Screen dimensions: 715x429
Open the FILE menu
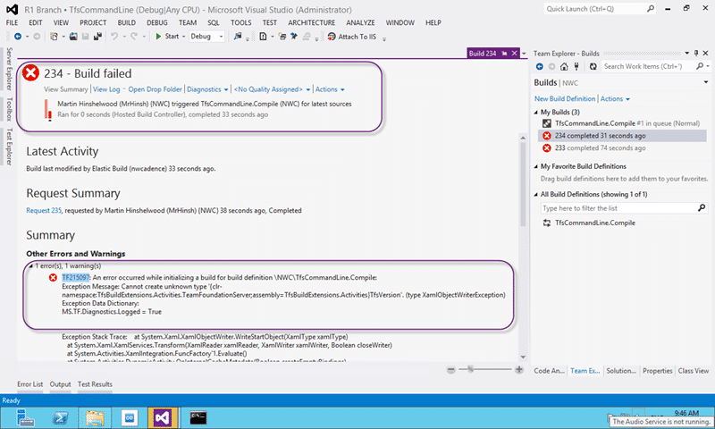click(x=13, y=22)
